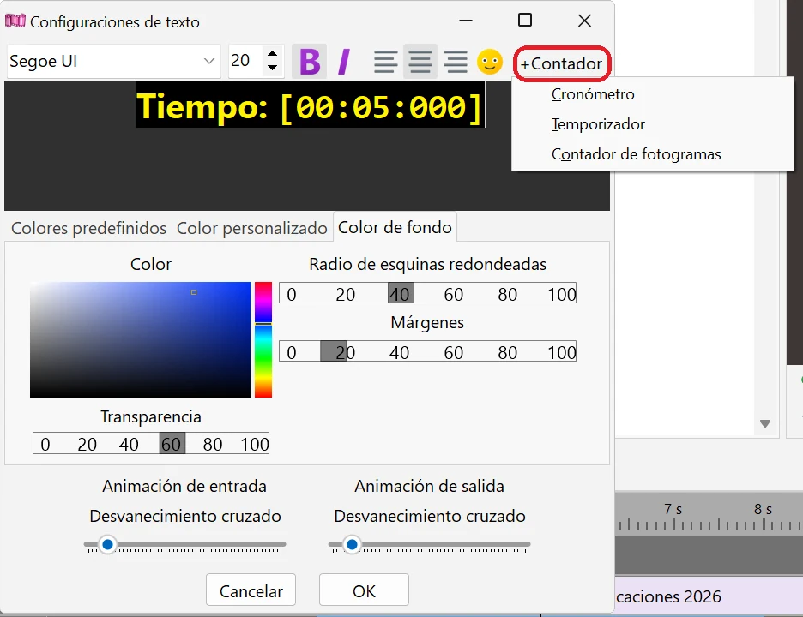Set Transparencia to 80

[x=213, y=444]
